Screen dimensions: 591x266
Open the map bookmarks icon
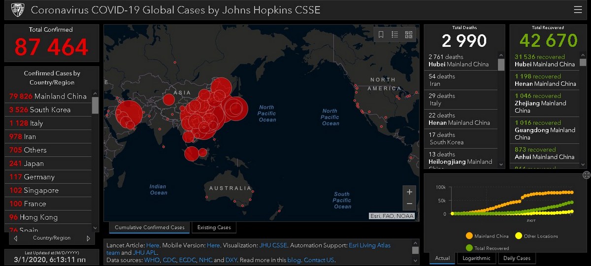(x=381, y=34)
